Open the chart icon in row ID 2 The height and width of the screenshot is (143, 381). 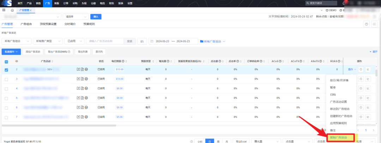(368, 69)
